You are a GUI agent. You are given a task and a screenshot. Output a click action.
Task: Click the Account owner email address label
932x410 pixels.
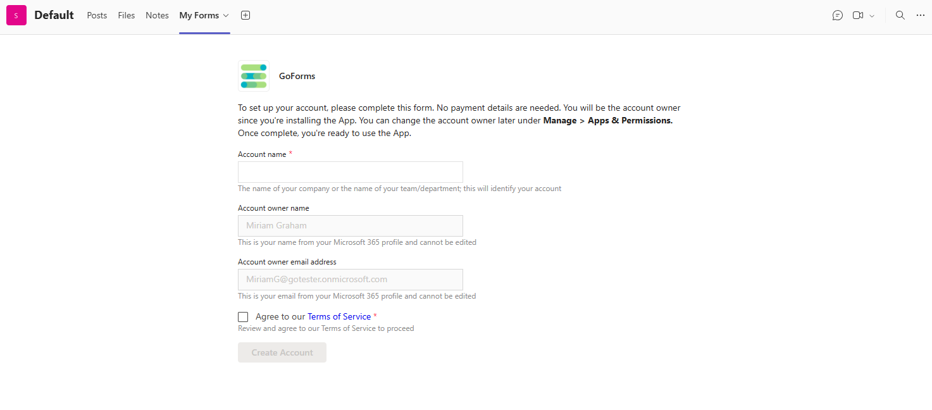[287, 262]
